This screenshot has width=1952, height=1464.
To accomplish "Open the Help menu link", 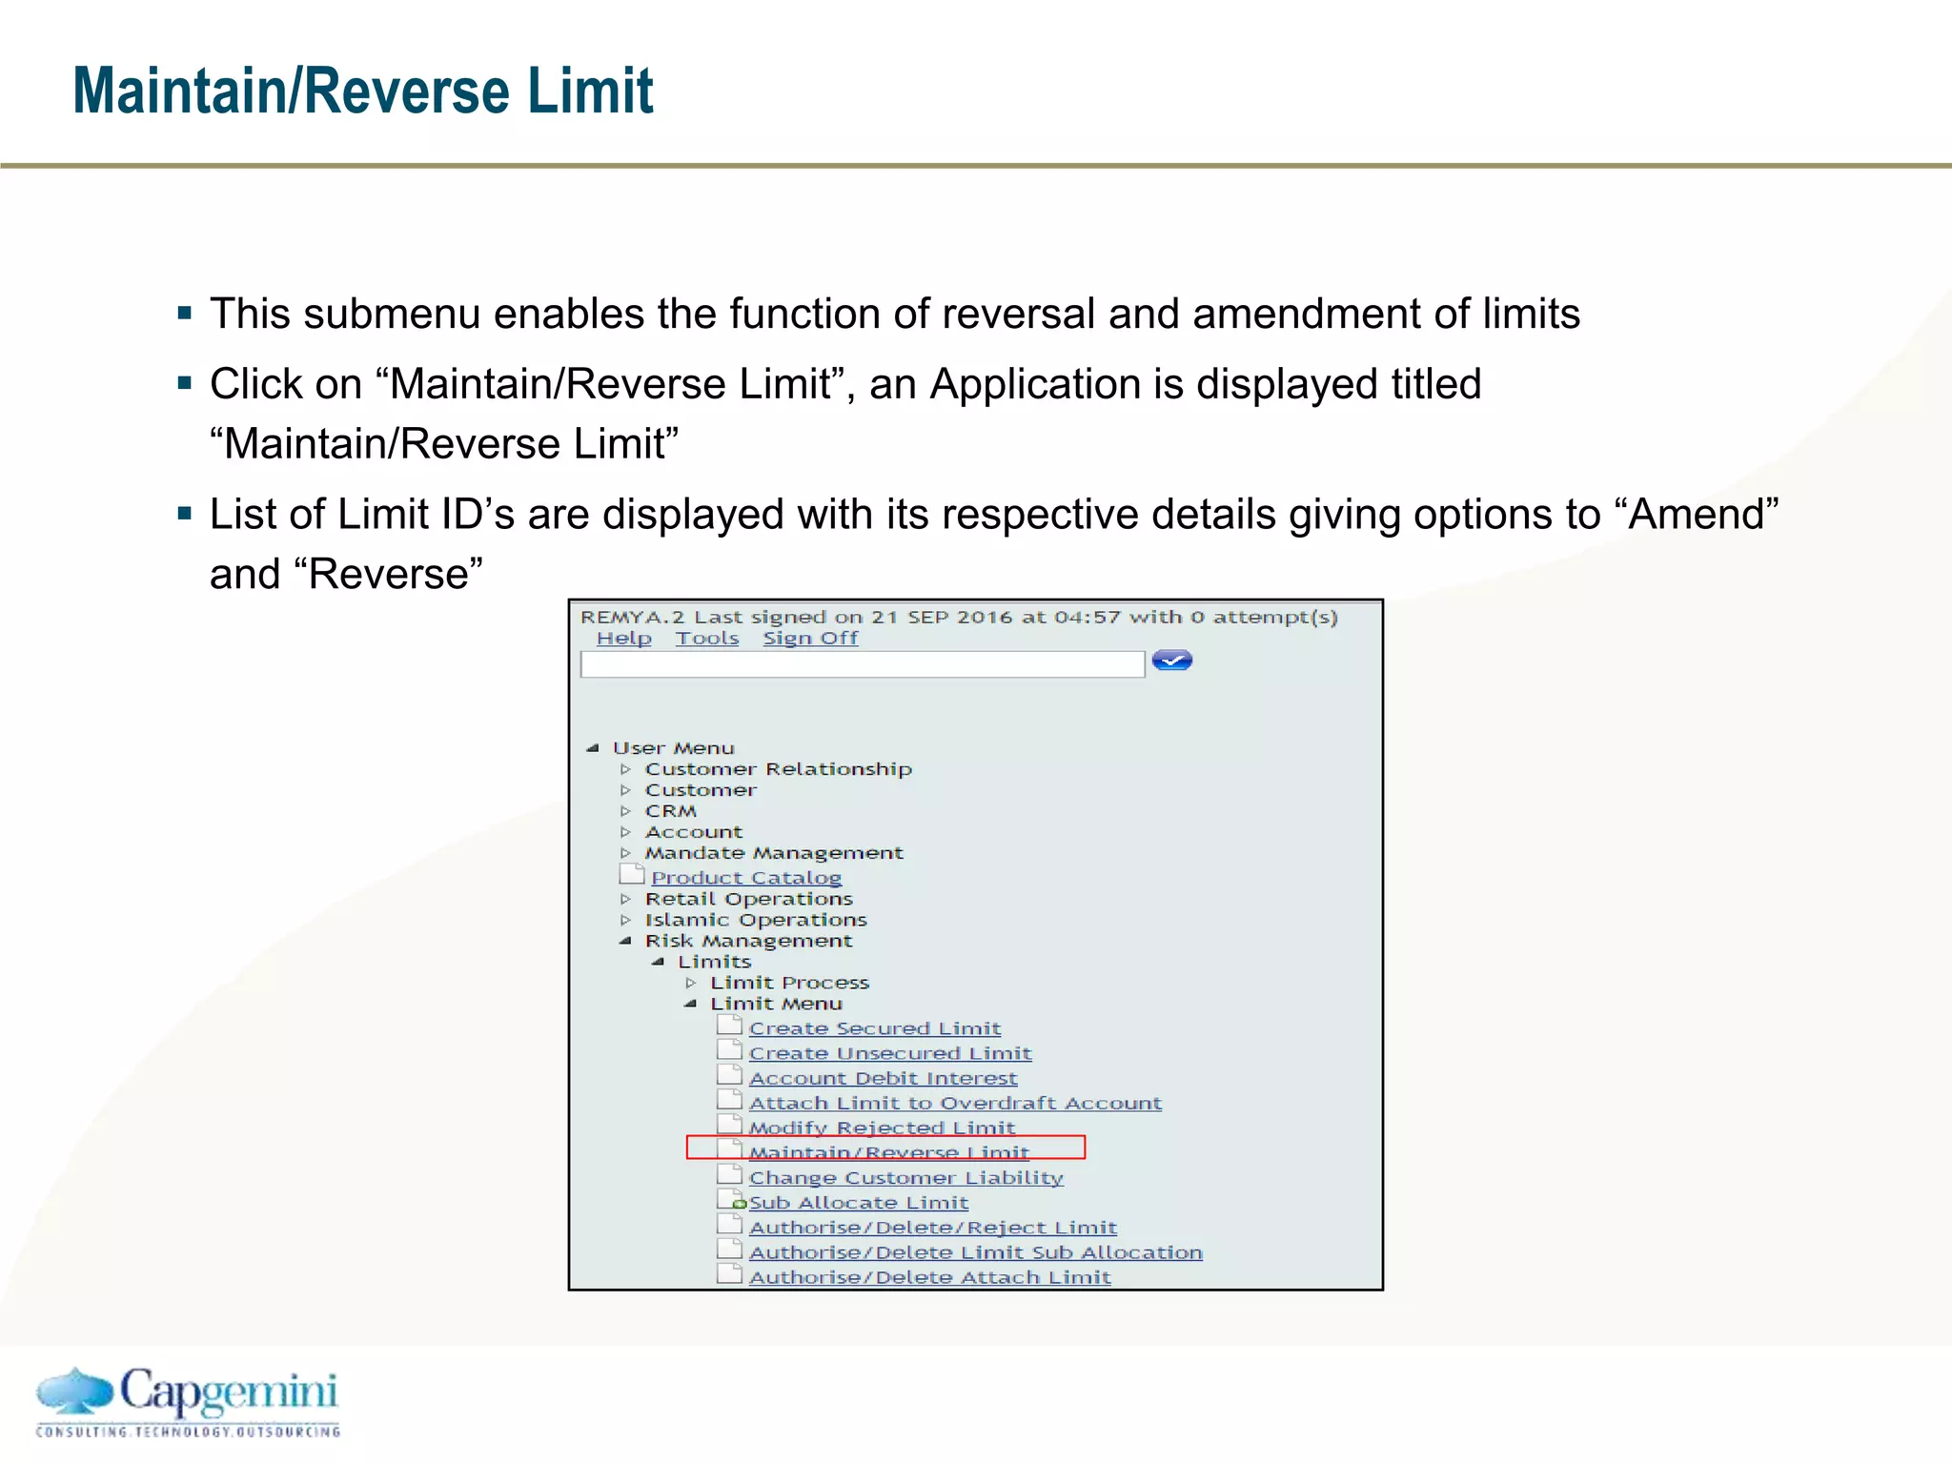I will pos(623,639).
